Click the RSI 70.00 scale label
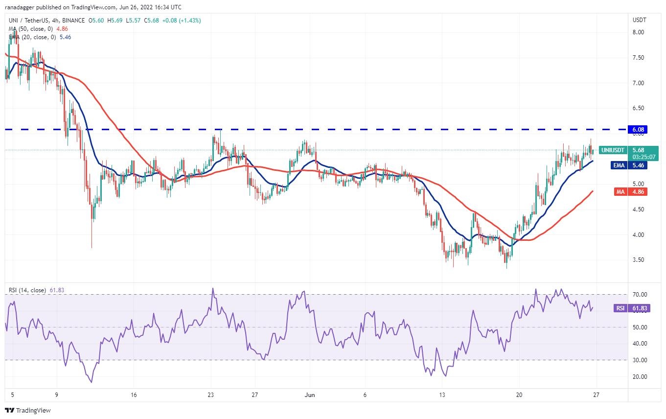 641,295
